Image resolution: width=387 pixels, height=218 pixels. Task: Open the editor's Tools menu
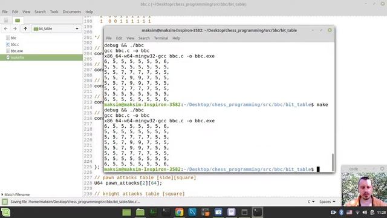pos(54,12)
